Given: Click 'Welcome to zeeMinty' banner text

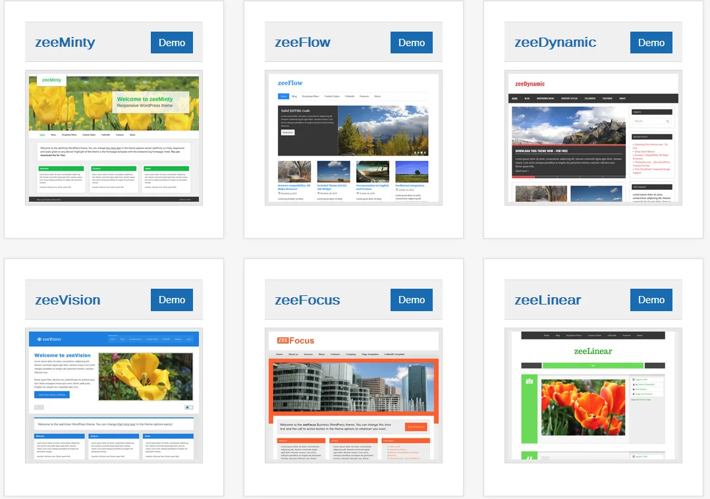Looking at the screenshot, I should [145, 99].
